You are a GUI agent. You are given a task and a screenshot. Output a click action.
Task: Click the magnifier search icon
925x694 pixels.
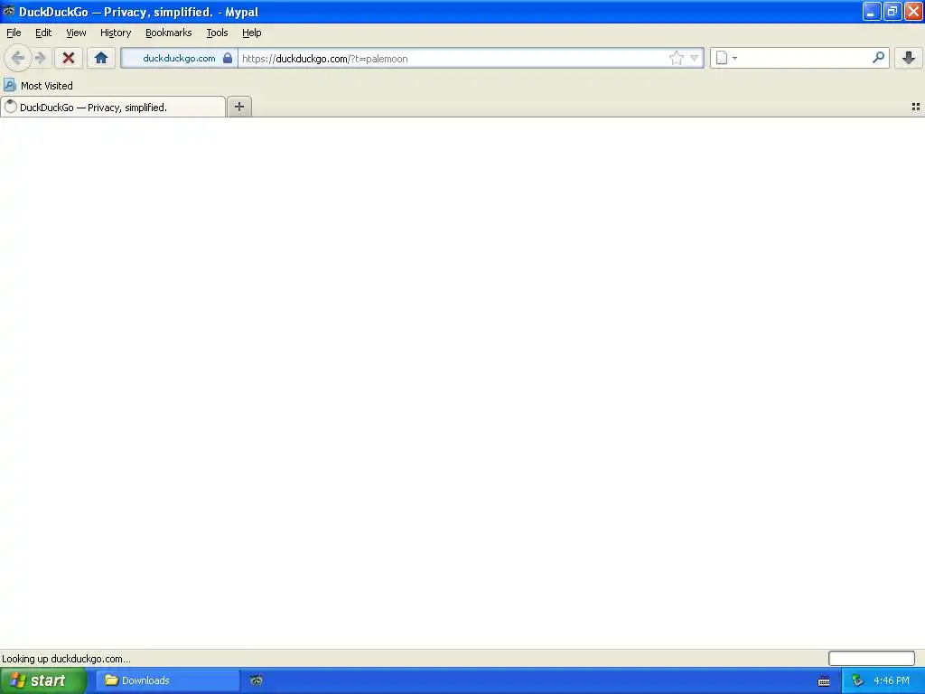[878, 58]
